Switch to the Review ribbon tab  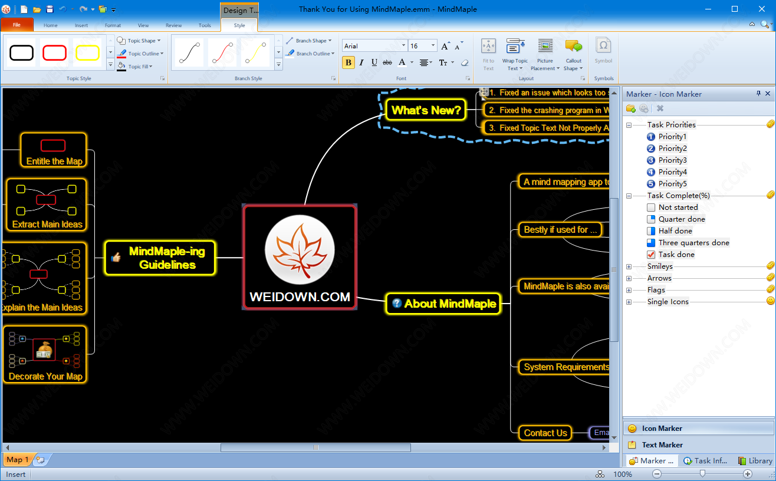[174, 25]
